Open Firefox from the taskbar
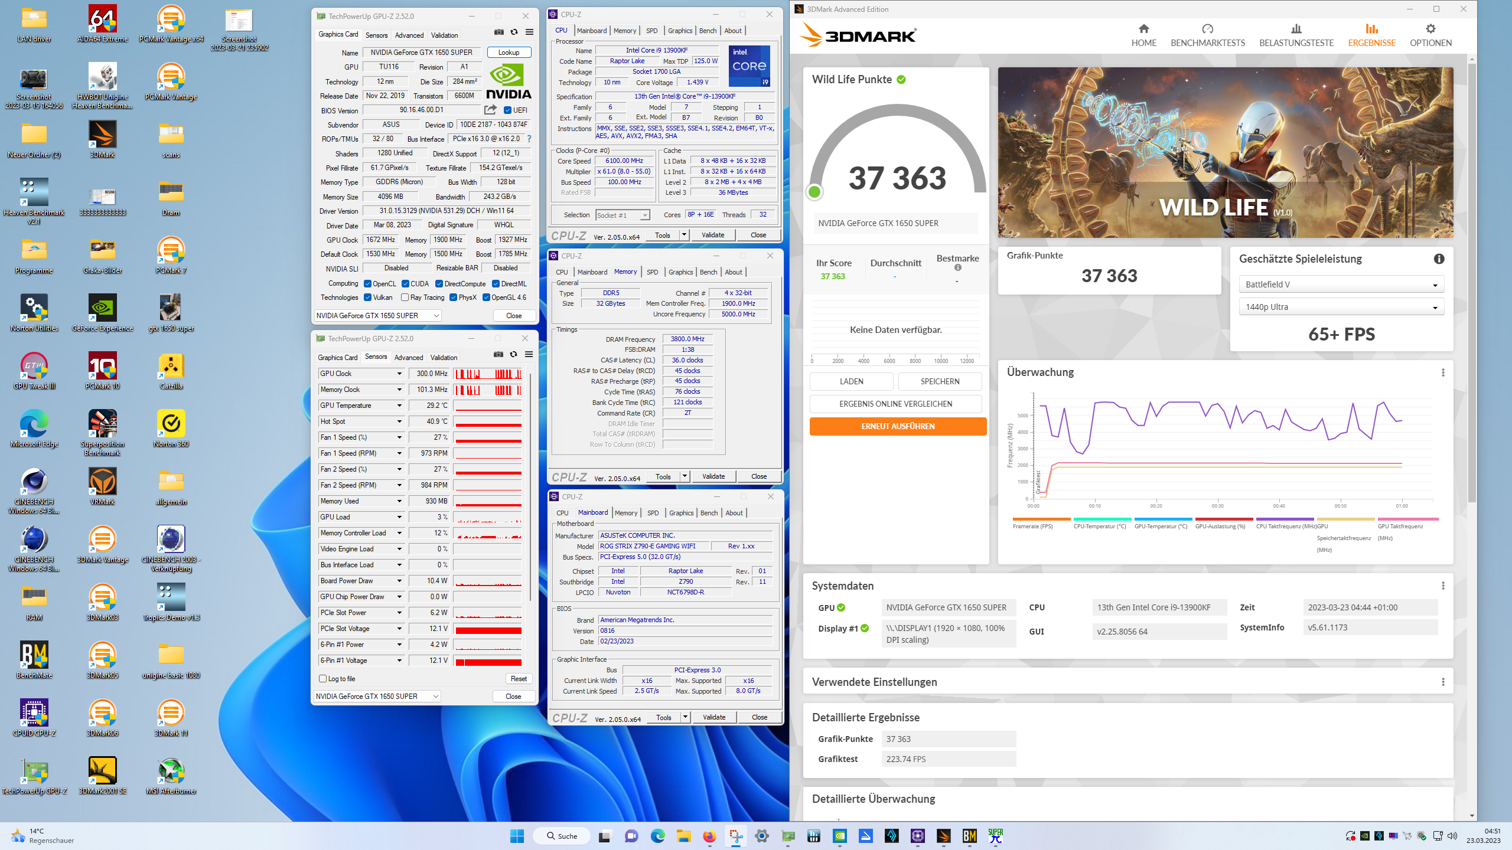Image resolution: width=1512 pixels, height=850 pixels. (709, 836)
